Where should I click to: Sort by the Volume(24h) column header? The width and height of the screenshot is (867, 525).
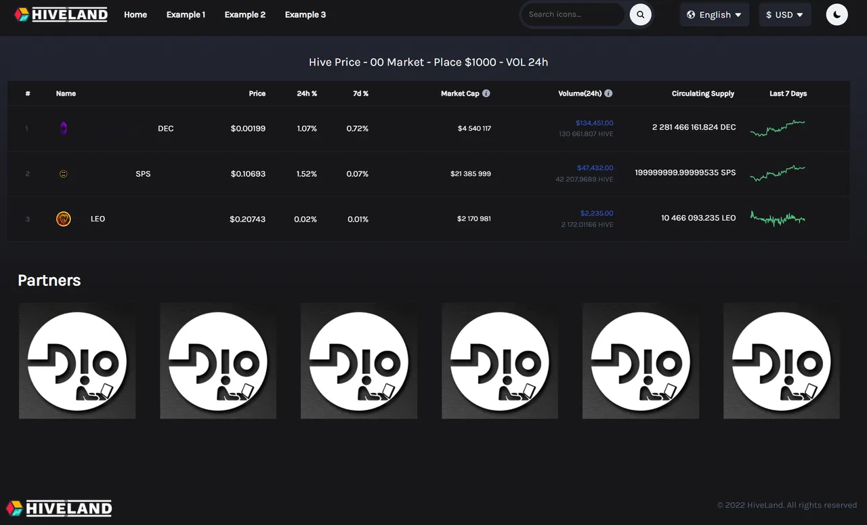(580, 93)
